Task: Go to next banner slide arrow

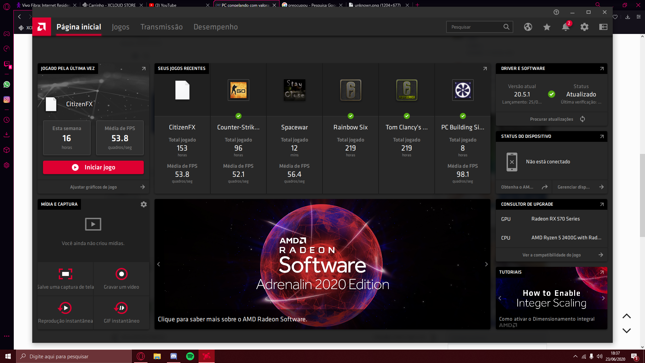Action: click(x=486, y=264)
